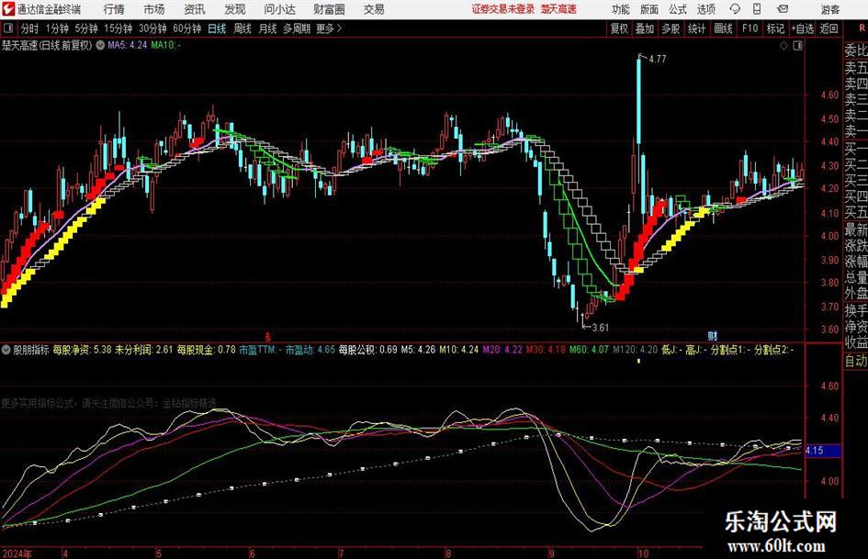Click the 市盈动: 4.65 value
This screenshot has width=868, height=559.
[310, 350]
